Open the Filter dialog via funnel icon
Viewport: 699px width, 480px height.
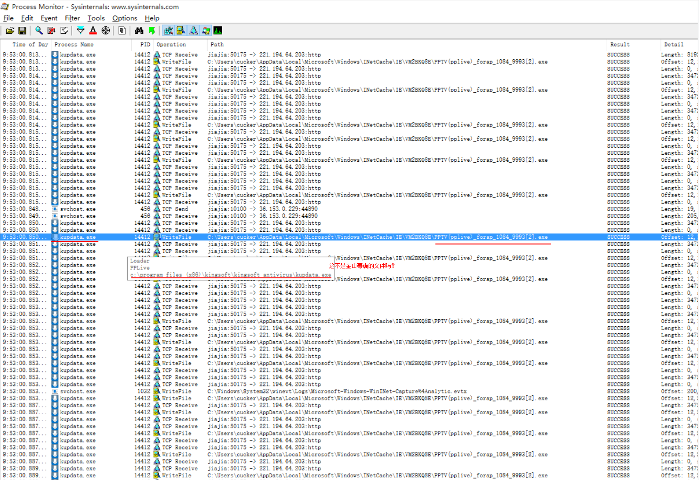click(80, 30)
